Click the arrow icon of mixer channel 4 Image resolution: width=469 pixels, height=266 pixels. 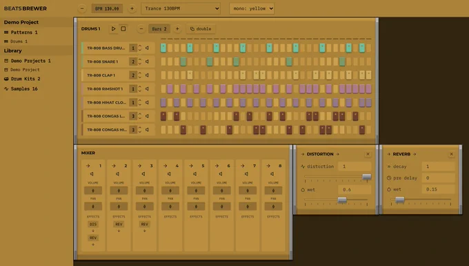click(165, 166)
